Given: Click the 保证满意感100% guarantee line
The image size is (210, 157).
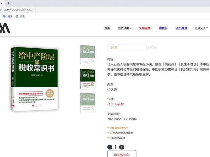Looking at the screenshot, I should coord(118,128).
